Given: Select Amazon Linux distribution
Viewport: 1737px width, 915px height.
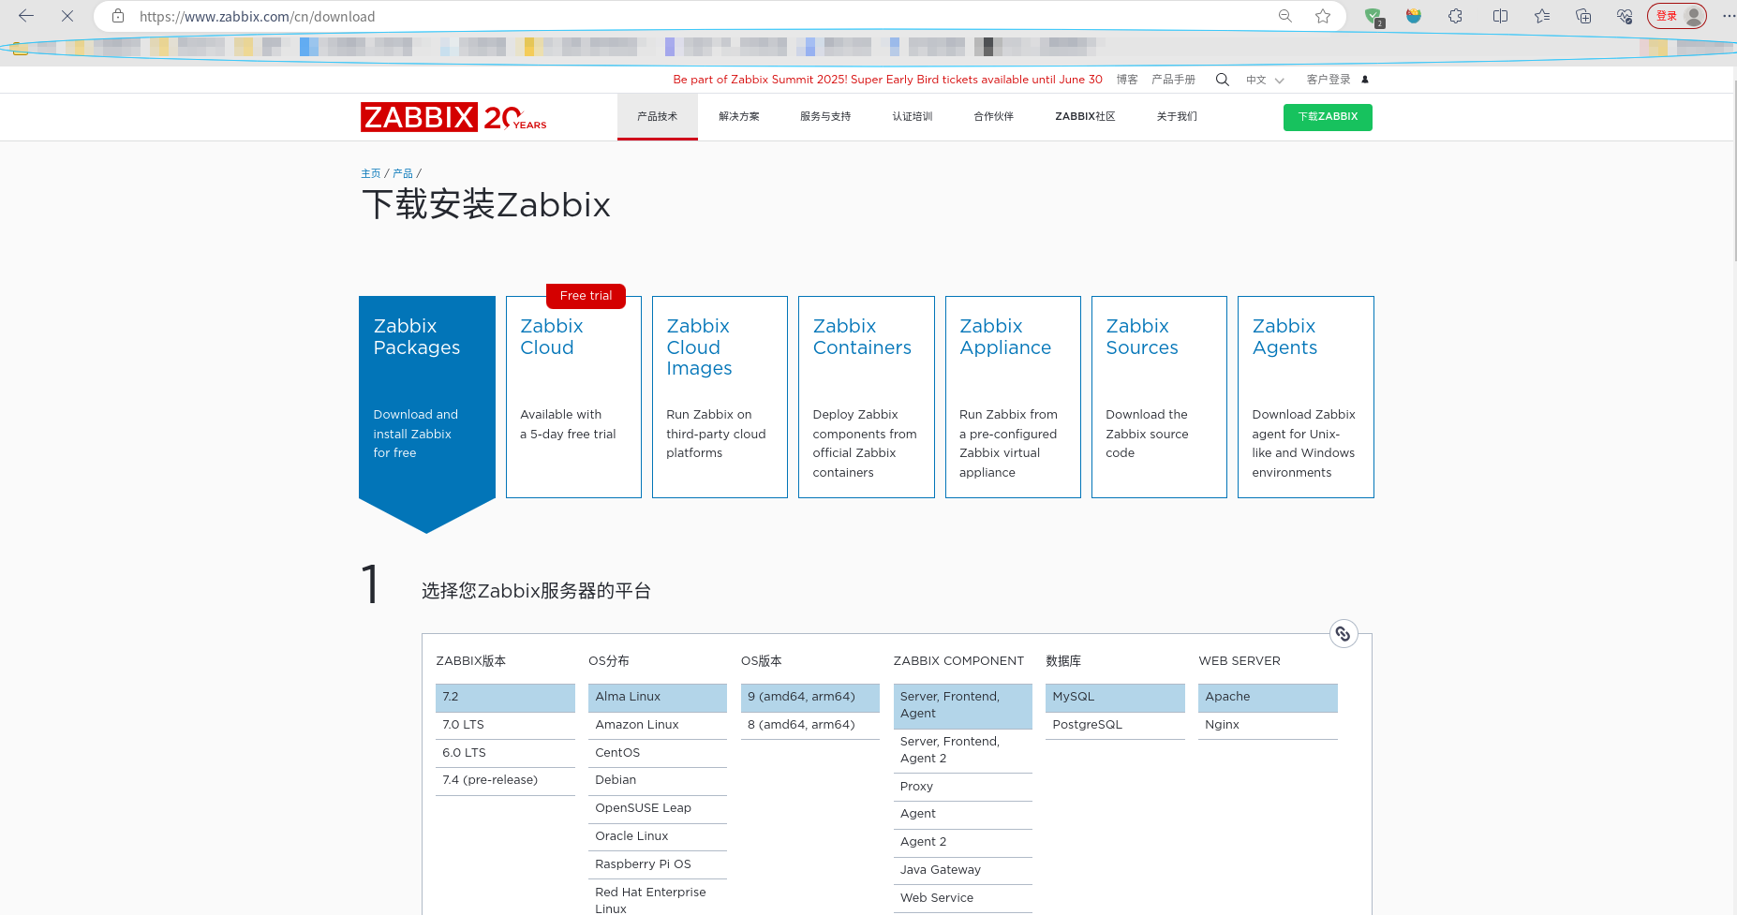Looking at the screenshot, I should click(658, 726).
